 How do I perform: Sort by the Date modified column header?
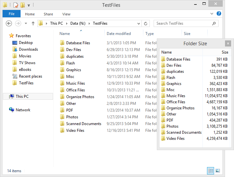119,34
